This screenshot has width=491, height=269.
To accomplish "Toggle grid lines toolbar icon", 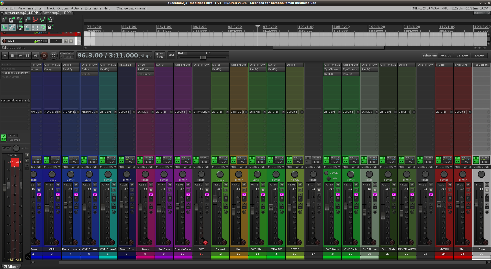I will click(x=35, y=27).
